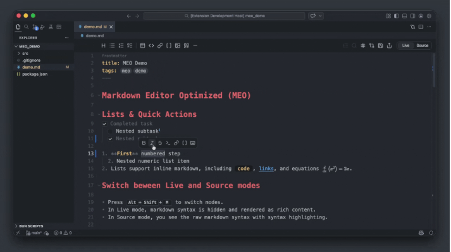Check the Nested subtask checkbox
451x252 pixels.
click(110, 131)
